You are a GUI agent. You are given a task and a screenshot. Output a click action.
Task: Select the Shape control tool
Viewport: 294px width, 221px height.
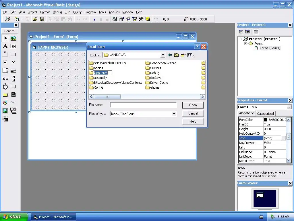5,103
